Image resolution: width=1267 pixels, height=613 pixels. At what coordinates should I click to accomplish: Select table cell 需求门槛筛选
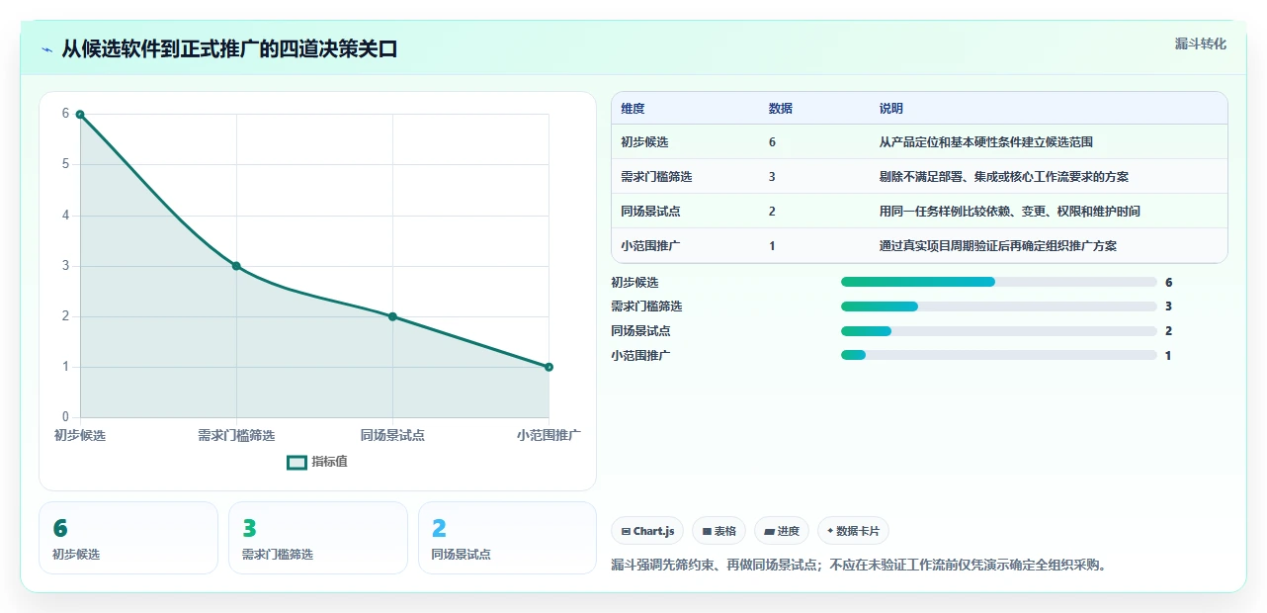click(x=656, y=177)
